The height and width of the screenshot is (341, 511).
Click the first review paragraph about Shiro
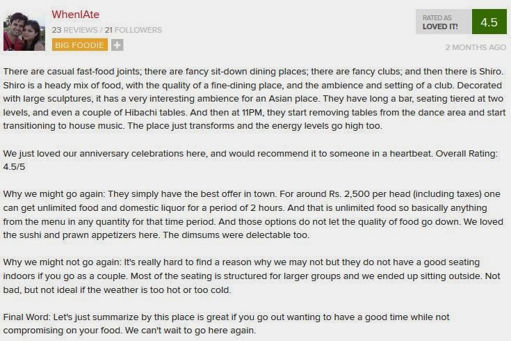coord(254,99)
